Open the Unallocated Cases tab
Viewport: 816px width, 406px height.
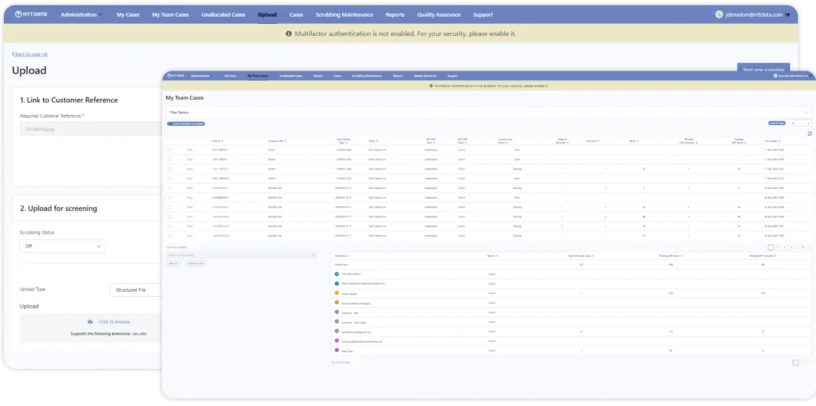[223, 14]
